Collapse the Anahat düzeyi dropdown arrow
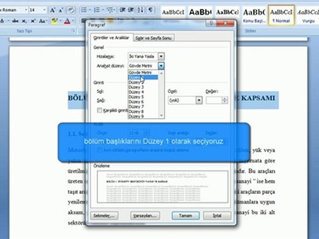319x239 pixels. point(161,66)
